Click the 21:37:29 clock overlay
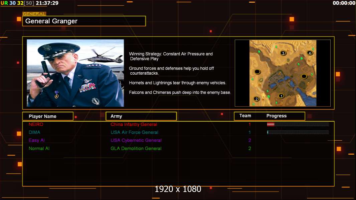 pyautogui.click(x=47, y=3)
